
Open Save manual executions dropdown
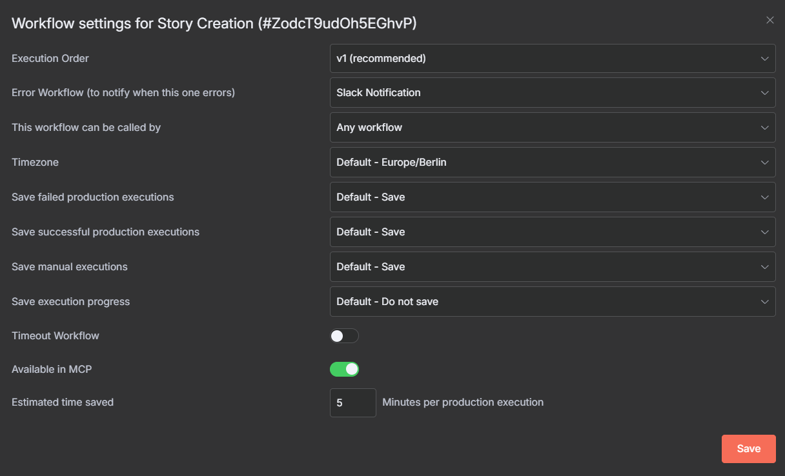[552, 267]
